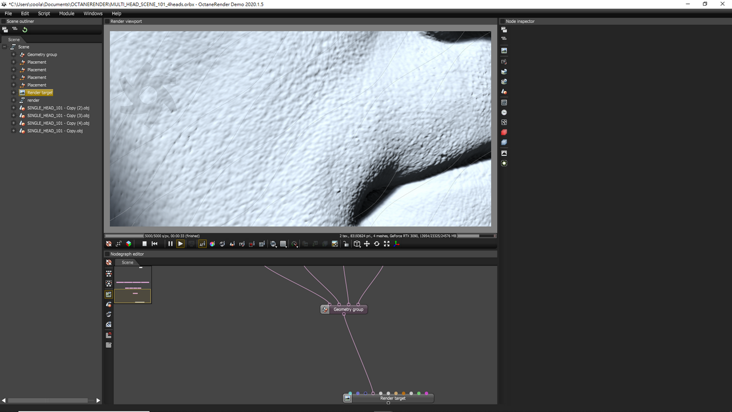This screenshot has height=412, width=732.
Task: Select the move gizmo cross-arrows icon
Action: (x=367, y=244)
